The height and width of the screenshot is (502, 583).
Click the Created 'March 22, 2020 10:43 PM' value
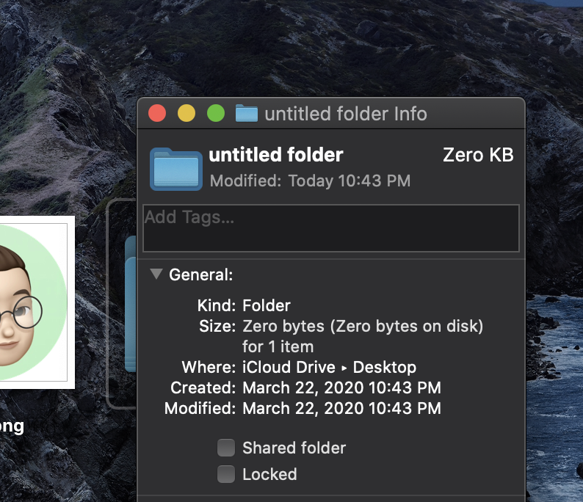[x=341, y=388]
